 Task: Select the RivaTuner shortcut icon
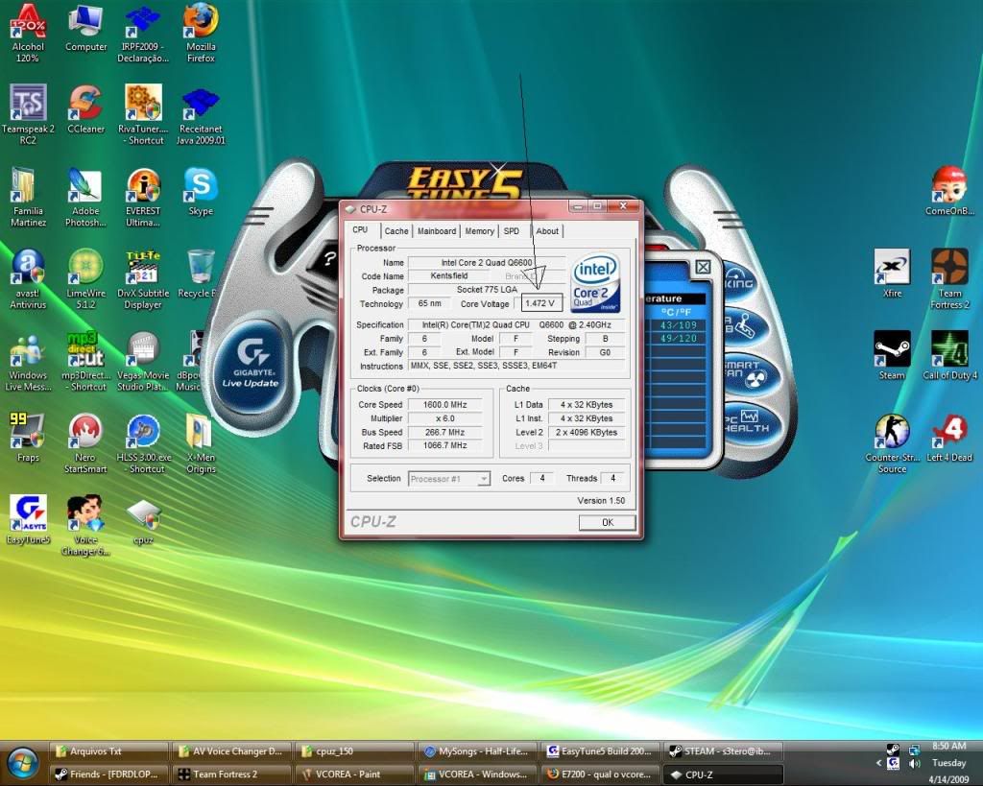point(143,115)
